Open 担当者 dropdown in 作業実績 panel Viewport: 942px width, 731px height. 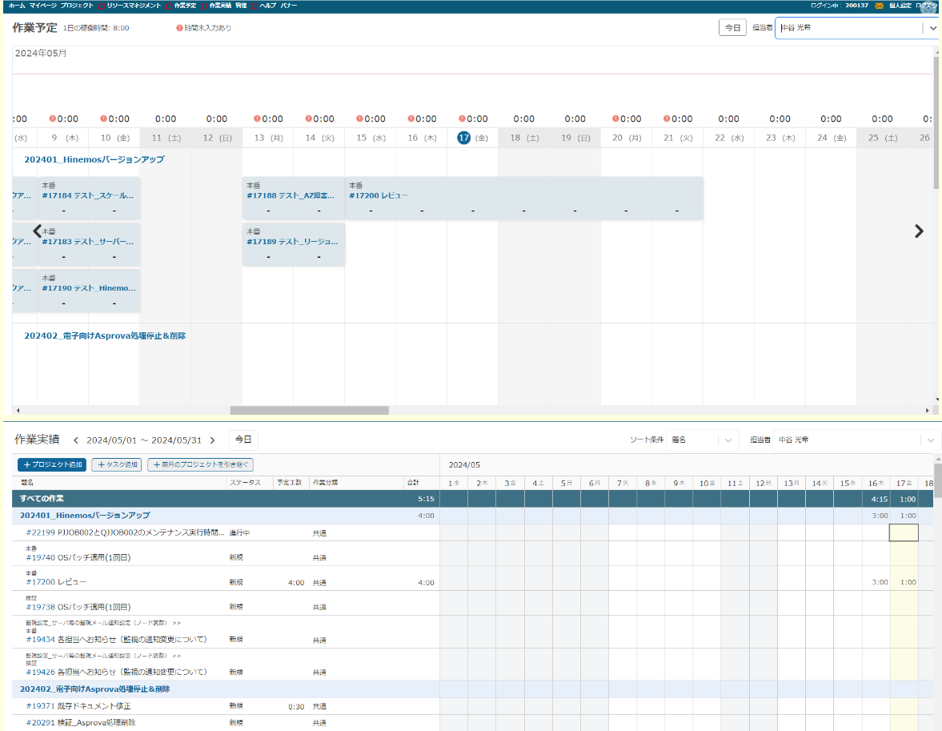(x=930, y=440)
